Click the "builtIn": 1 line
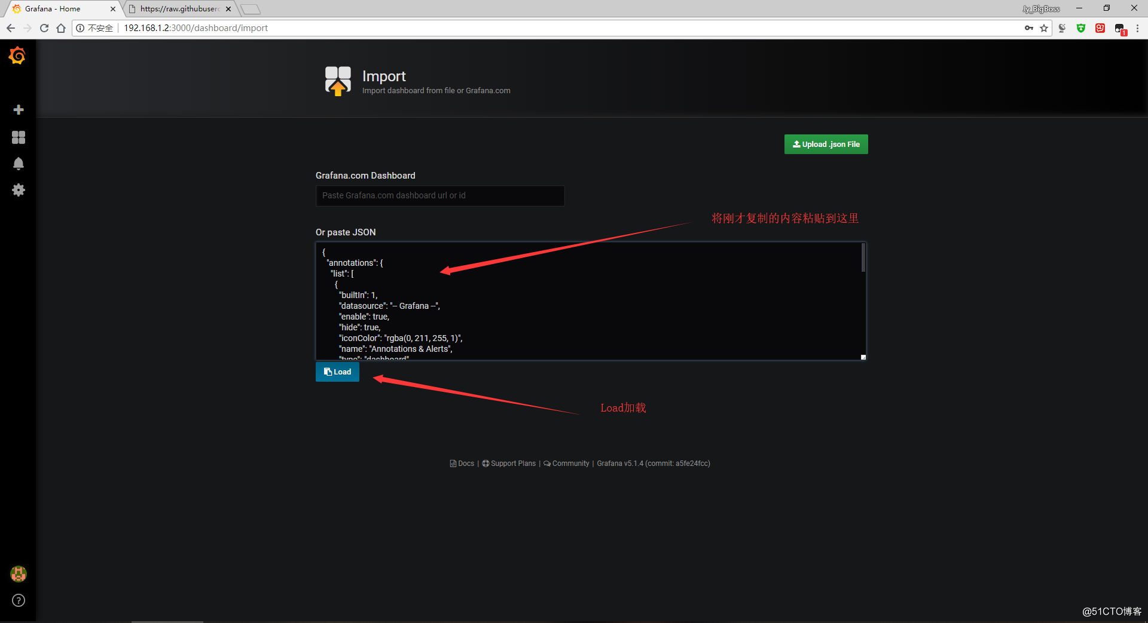 (x=358, y=295)
